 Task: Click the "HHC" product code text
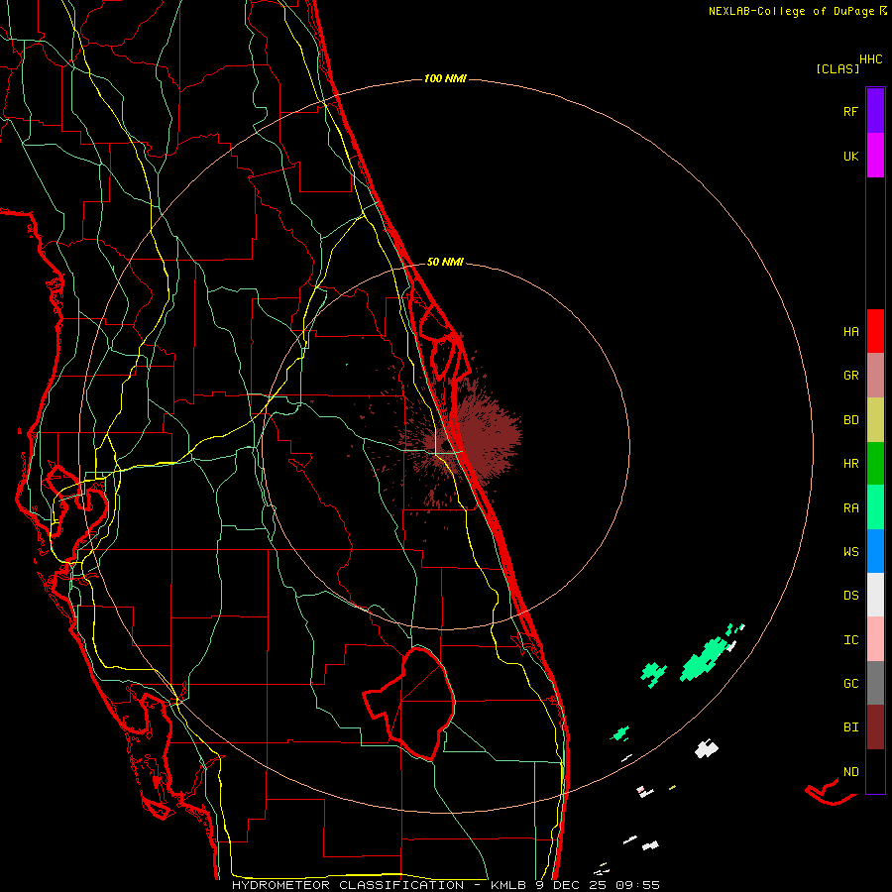pyautogui.click(x=871, y=59)
